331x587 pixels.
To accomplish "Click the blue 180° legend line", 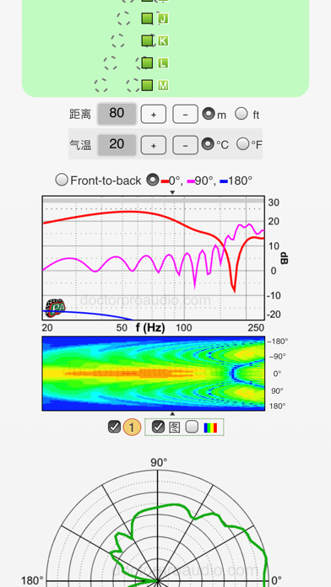I will click(x=224, y=181).
